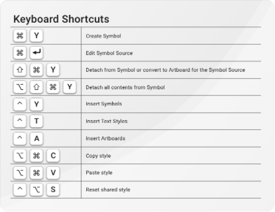Click the Y key in Create Symbol row

click(x=36, y=35)
